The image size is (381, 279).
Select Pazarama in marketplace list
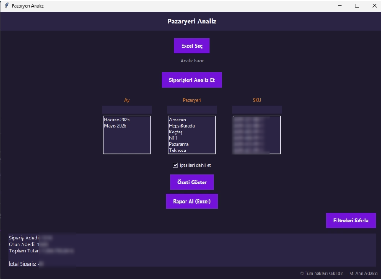click(192, 144)
